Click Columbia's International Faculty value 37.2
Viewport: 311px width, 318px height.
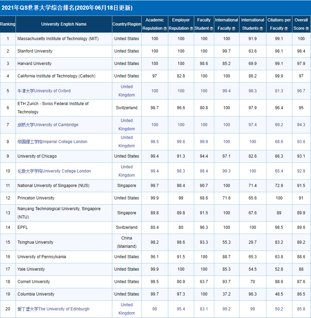click(226, 294)
